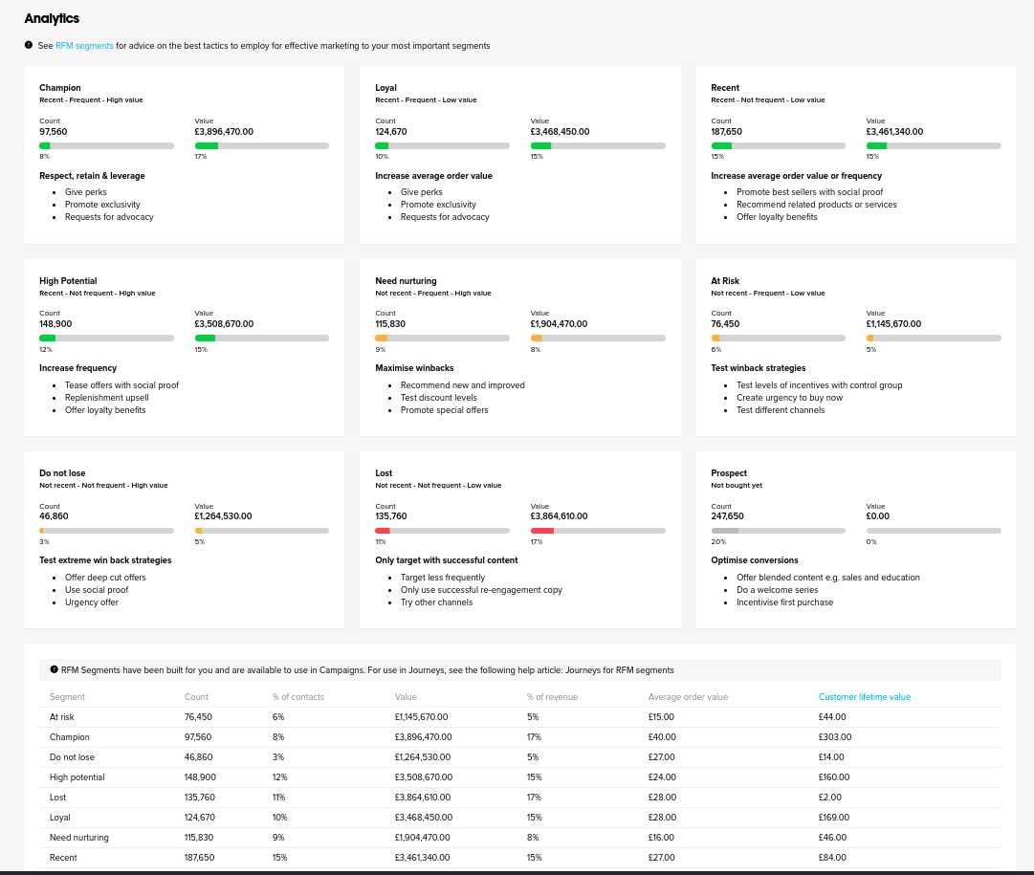This screenshot has height=875, width=1034.
Task: Click the Prospect card's grey Count bar
Action: (x=778, y=531)
